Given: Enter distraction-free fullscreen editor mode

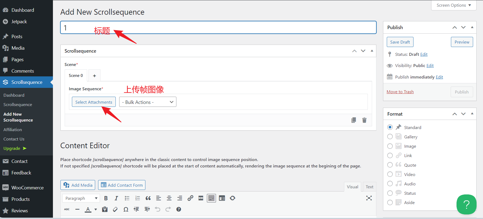Looking at the screenshot, I should click(x=369, y=198).
